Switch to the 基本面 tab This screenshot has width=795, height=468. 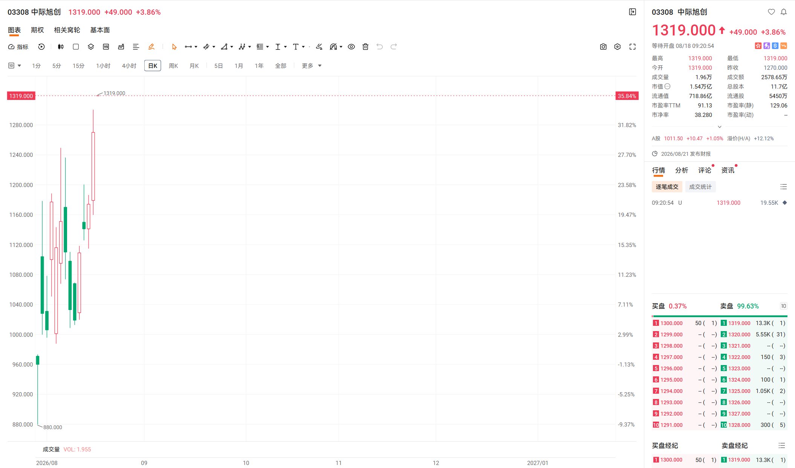(x=100, y=30)
